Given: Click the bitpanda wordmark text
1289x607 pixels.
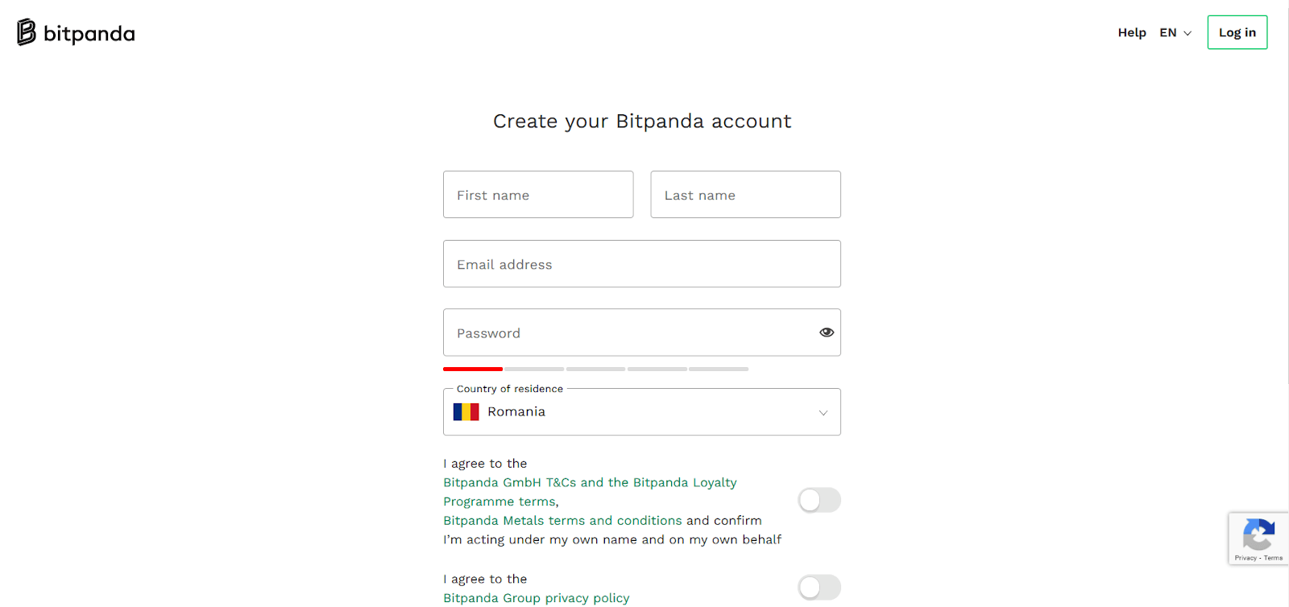Looking at the screenshot, I should click(89, 34).
